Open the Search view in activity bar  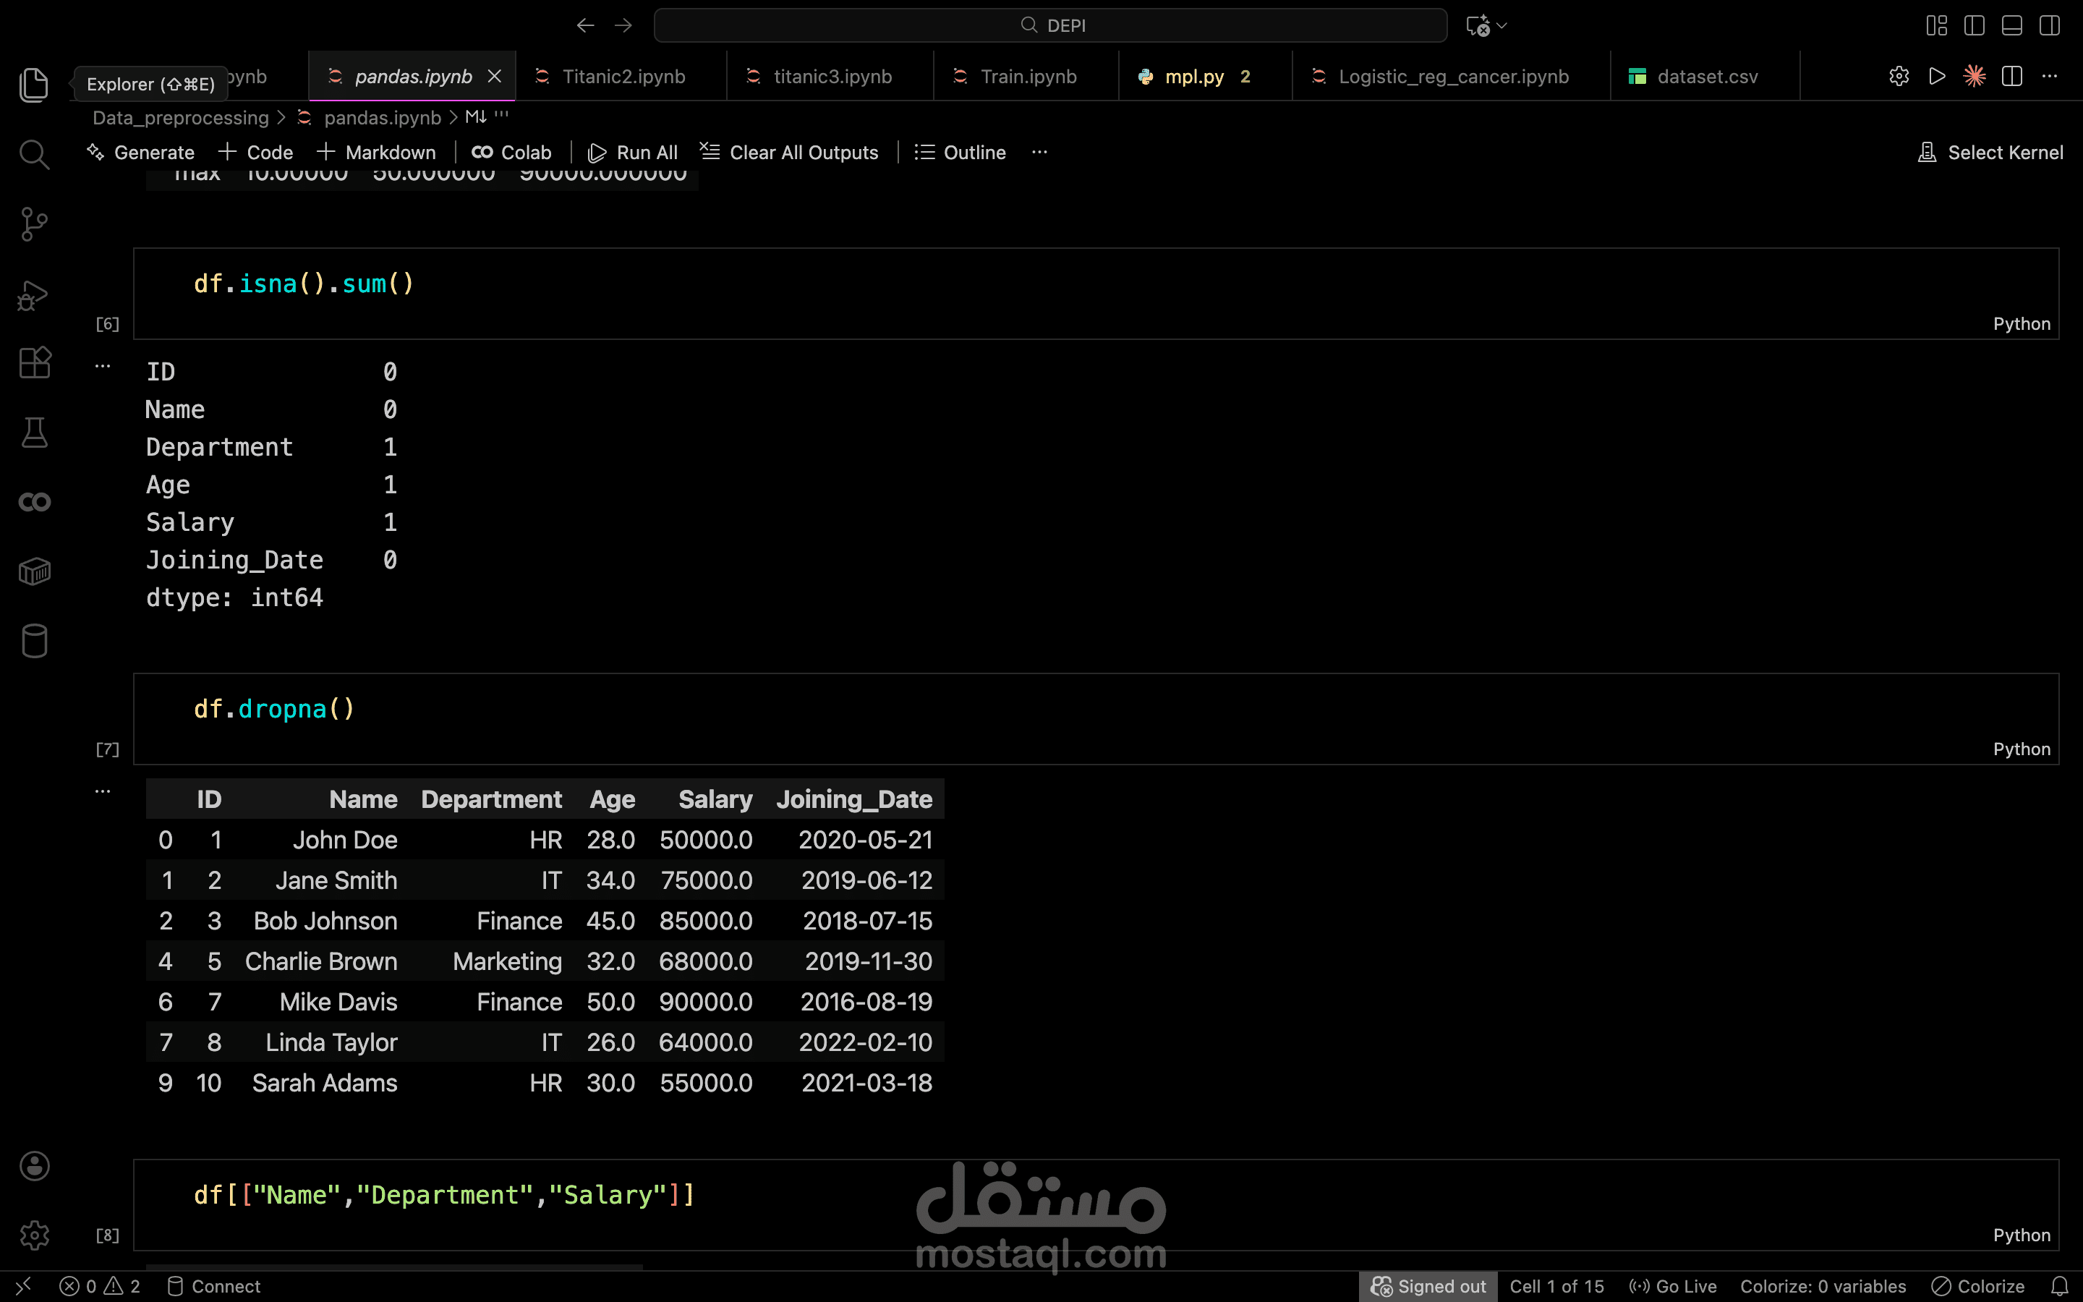coord(33,155)
